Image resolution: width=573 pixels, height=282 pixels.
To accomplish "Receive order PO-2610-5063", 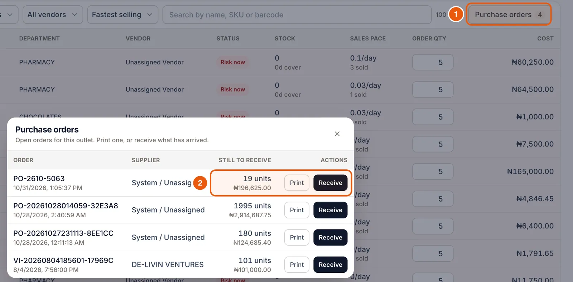I will 330,183.
